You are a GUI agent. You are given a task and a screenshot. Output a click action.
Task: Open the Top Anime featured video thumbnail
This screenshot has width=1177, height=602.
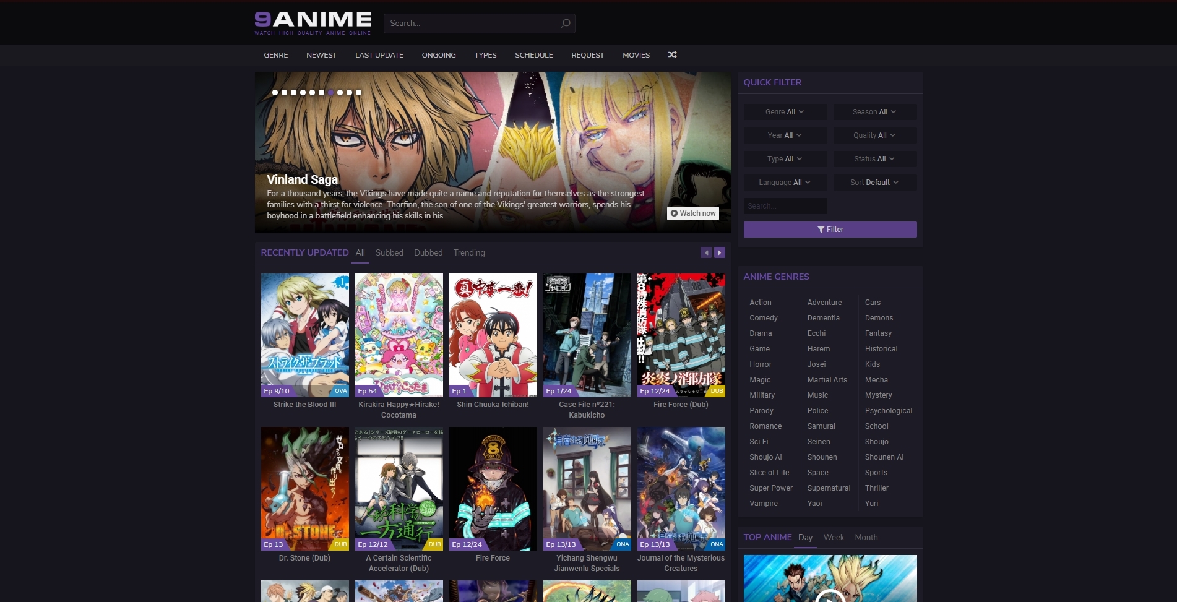click(830, 578)
